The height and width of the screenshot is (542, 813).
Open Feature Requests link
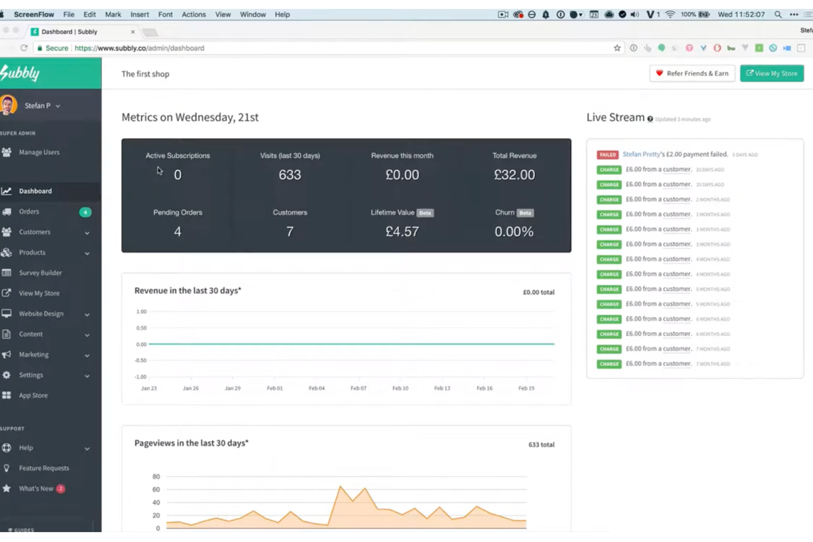[44, 468]
